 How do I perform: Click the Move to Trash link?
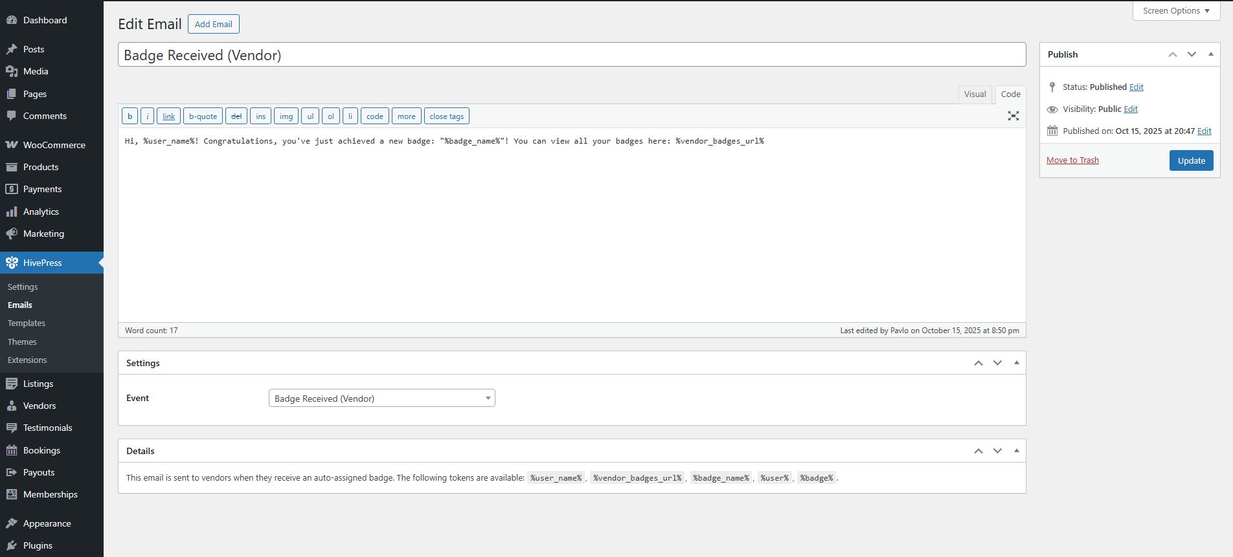pos(1072,160)
